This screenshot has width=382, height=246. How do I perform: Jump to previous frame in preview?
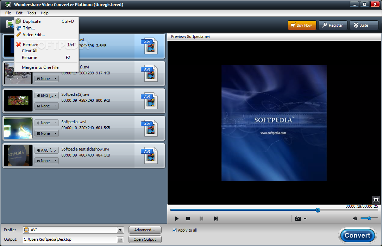[201, 219]
